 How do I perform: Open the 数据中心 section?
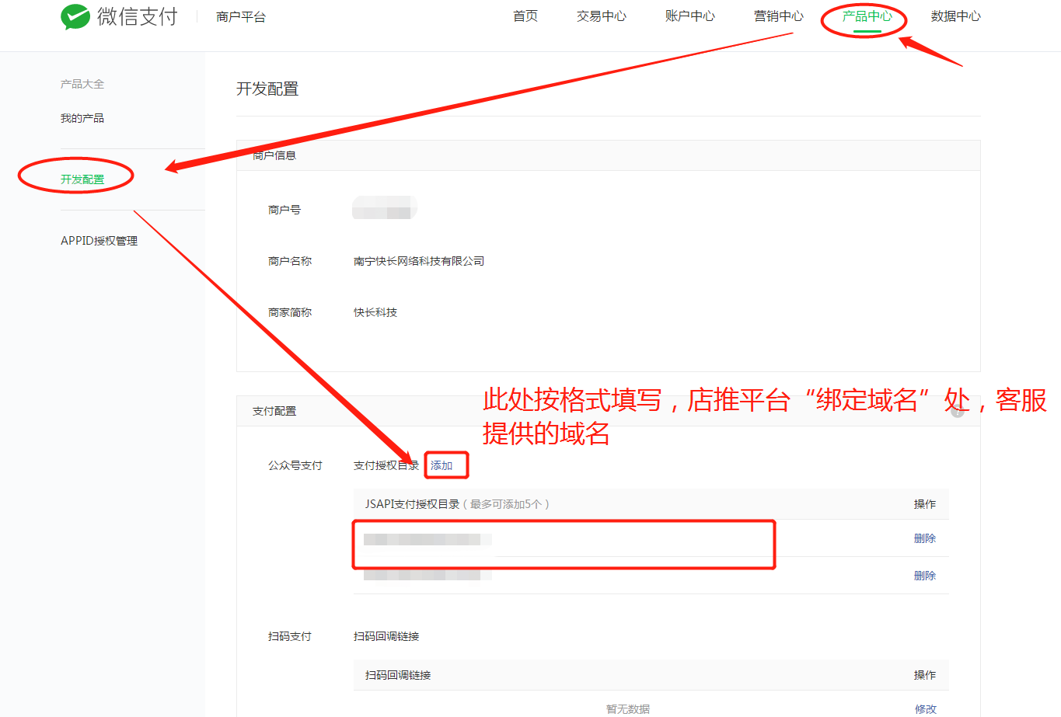(x=955, y=16)
